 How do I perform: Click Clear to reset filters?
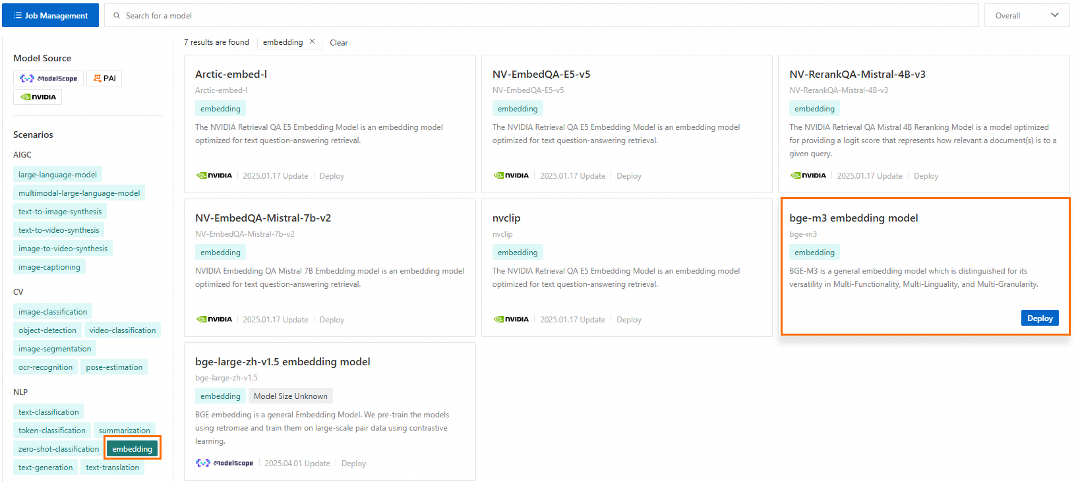pos(339,42)
